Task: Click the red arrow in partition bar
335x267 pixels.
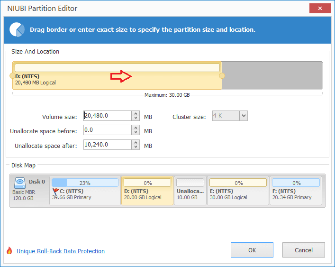Action: click(121, 76)
